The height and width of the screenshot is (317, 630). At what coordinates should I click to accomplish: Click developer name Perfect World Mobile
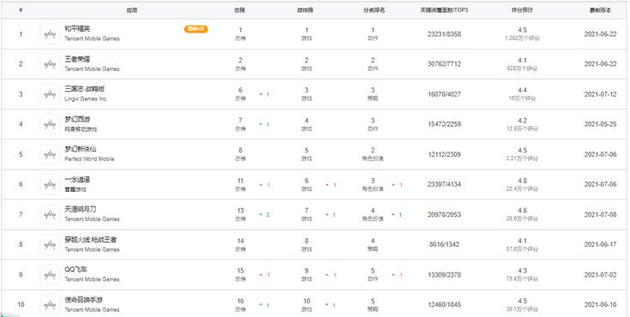point(89,159)
